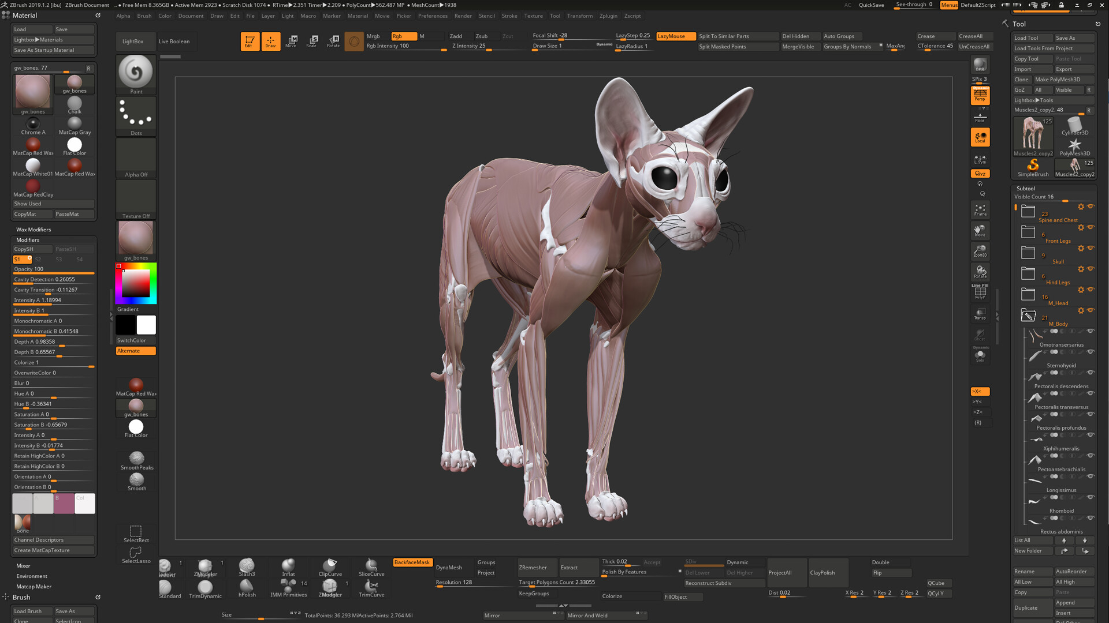Activate Draw mode button
The height and width of the screenshot is (623, 1109).
click(x=270, y=41)
